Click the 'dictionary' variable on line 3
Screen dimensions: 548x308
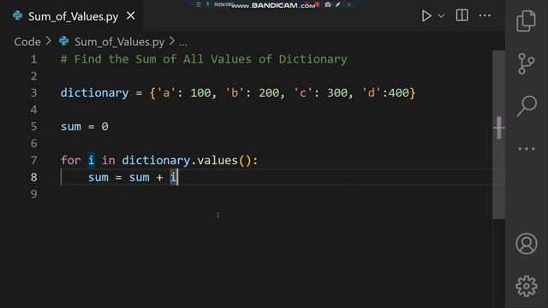(94, 93)
